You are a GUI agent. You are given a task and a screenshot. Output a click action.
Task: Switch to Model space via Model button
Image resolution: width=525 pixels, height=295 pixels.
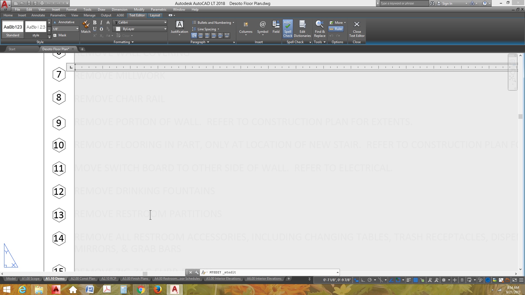click(10, 279)
